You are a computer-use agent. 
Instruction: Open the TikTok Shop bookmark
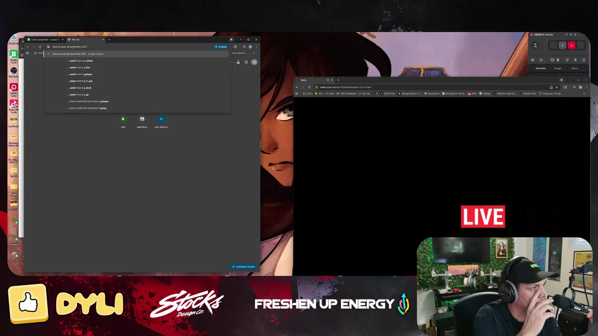[387, 93]
